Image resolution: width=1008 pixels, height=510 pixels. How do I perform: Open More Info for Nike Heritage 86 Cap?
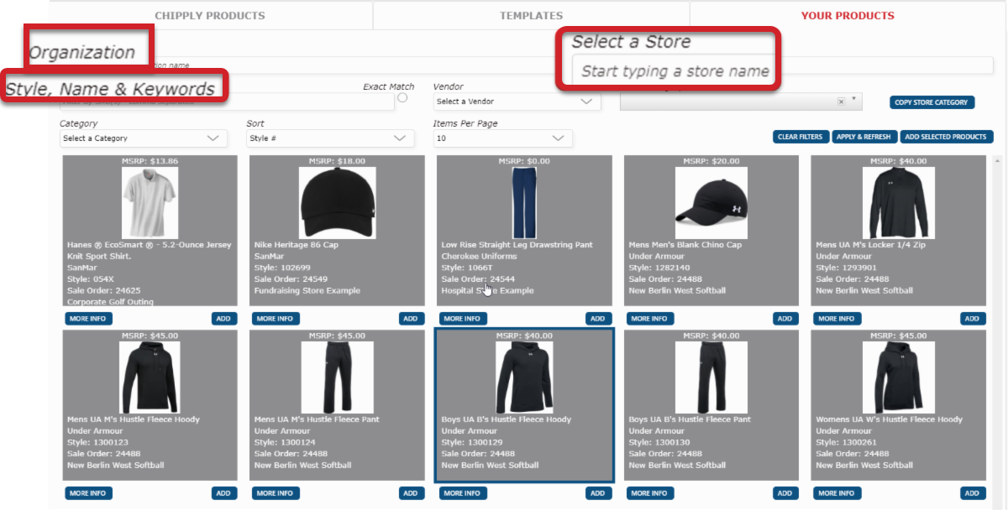point(275,319)
